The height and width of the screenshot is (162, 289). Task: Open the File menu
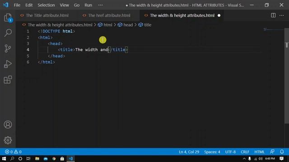[x=17, y=5]
